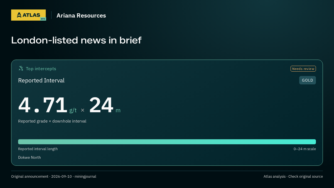Screen dimensions: 334x188
Task: Click the reported interval length bar
Action: pyautogui.click(x=167, y=142)
